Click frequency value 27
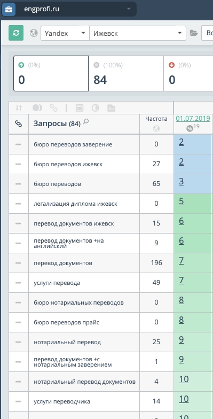Image resolution: width=213 pixels, height=419 pixels. (156, 164)
